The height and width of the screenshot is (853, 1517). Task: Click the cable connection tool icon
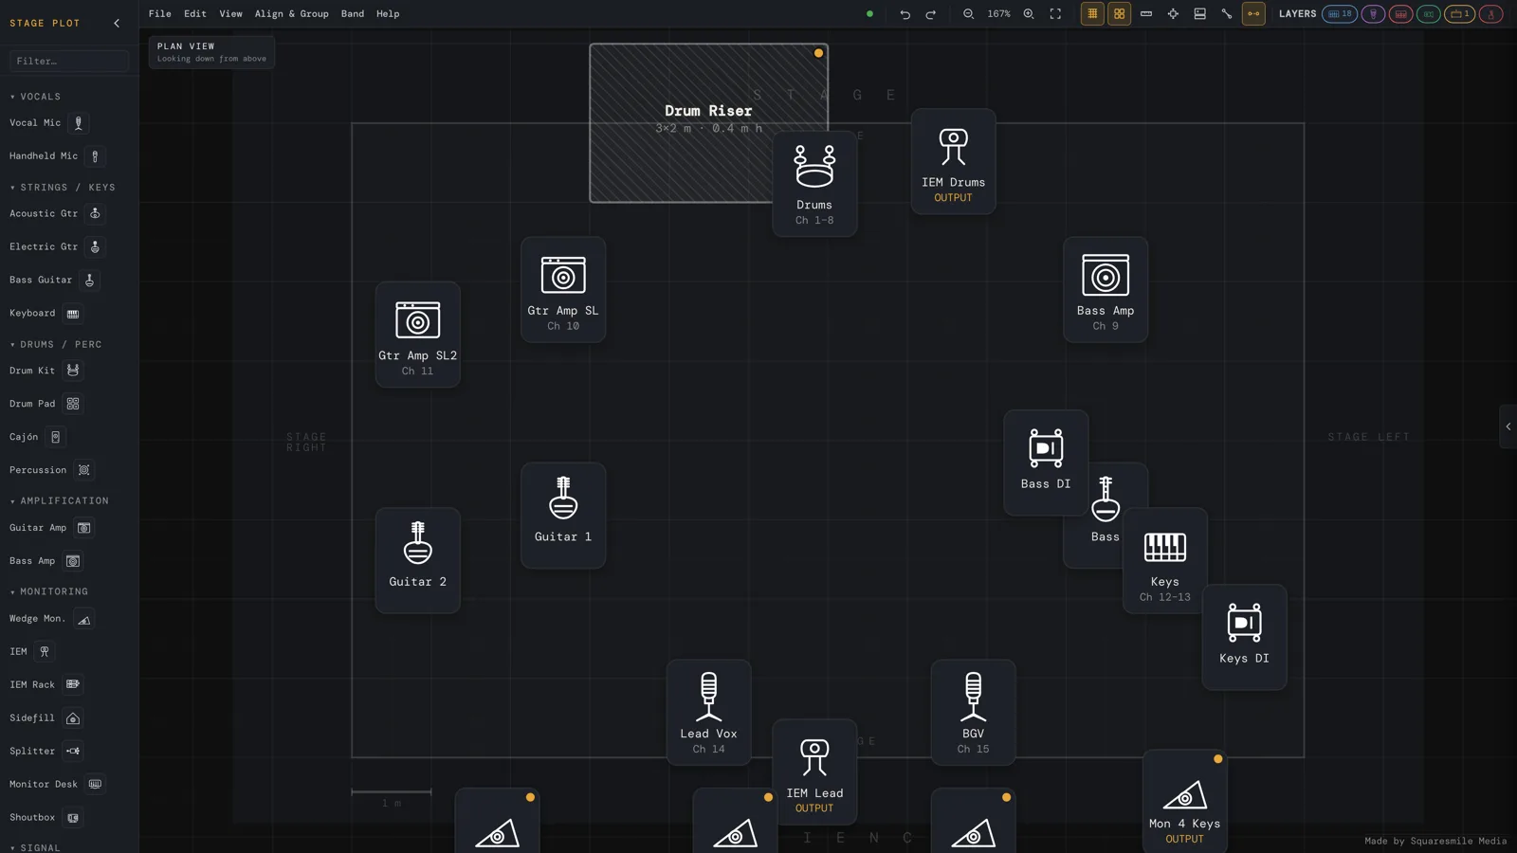(x=1227, y=14)
